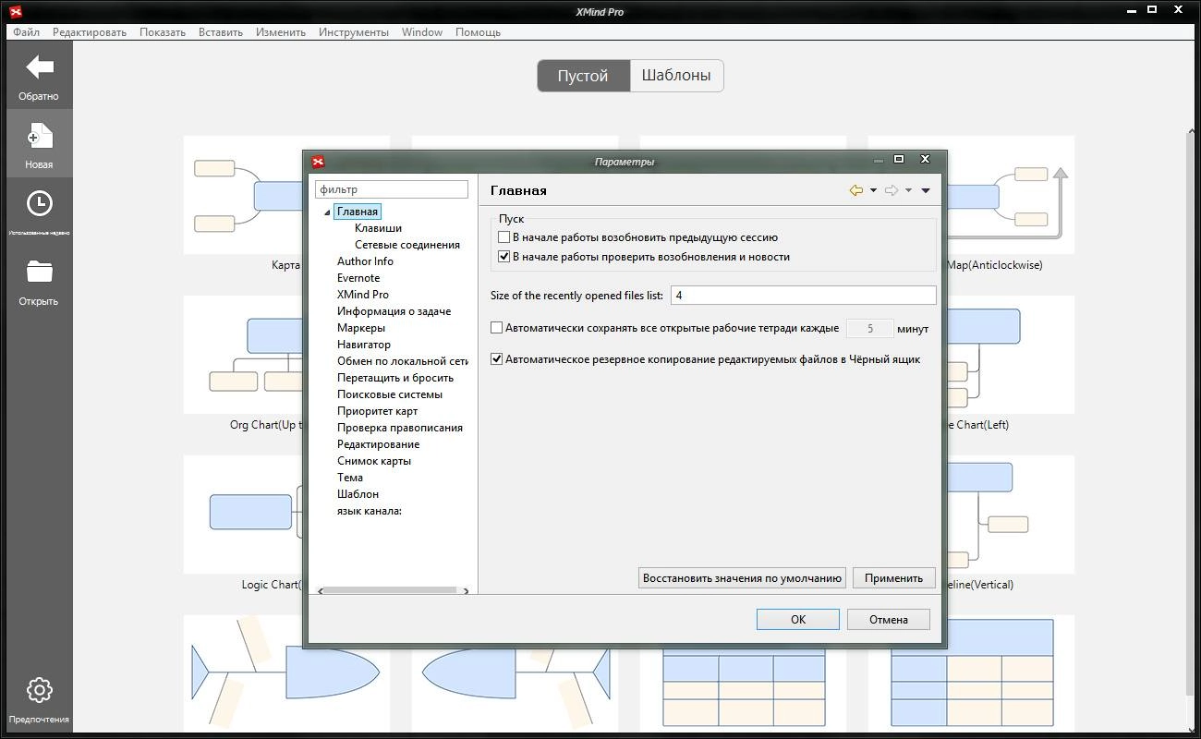
Task: Click the XMind icon in Параметры dialog title
Action: point(319,162)
